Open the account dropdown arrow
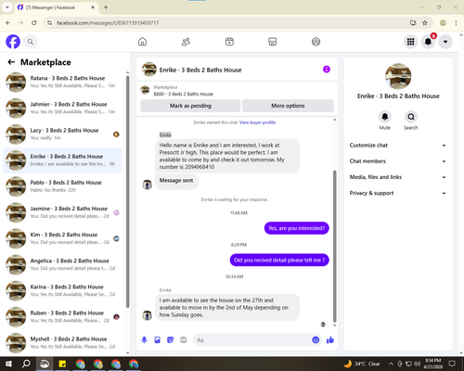Viewport: 464px width, 371px height. tap(445, 42)
